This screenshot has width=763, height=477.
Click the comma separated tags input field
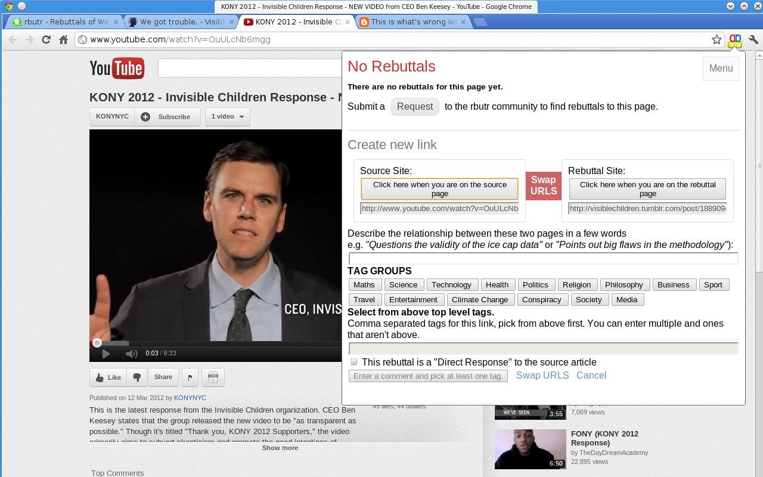pos(544,348)
